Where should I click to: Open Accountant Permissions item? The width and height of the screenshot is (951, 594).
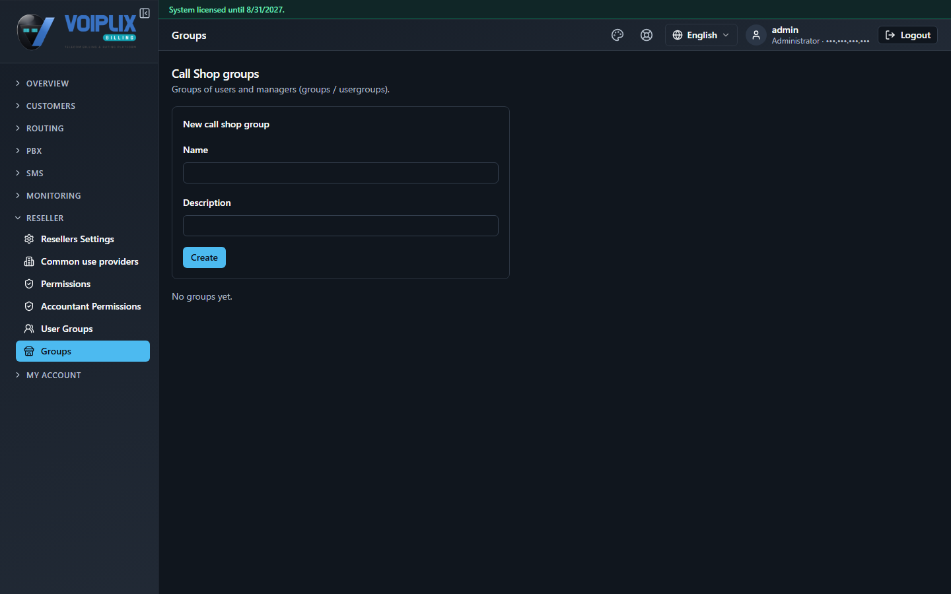click(x=83, y=306)
